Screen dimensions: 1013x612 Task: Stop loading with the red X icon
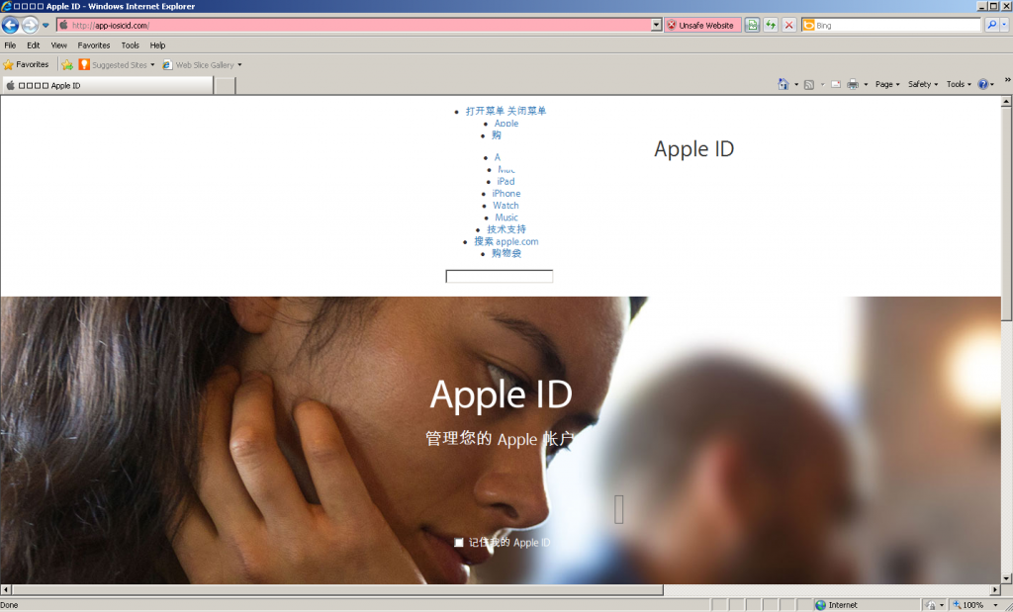pos(788,25)
